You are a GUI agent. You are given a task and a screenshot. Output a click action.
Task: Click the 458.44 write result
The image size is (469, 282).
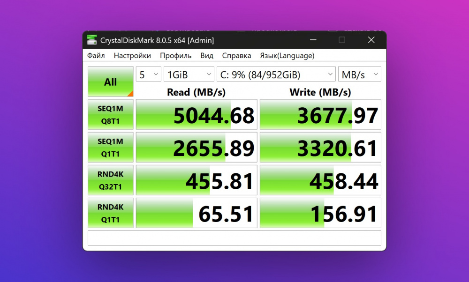click(320, 180)
